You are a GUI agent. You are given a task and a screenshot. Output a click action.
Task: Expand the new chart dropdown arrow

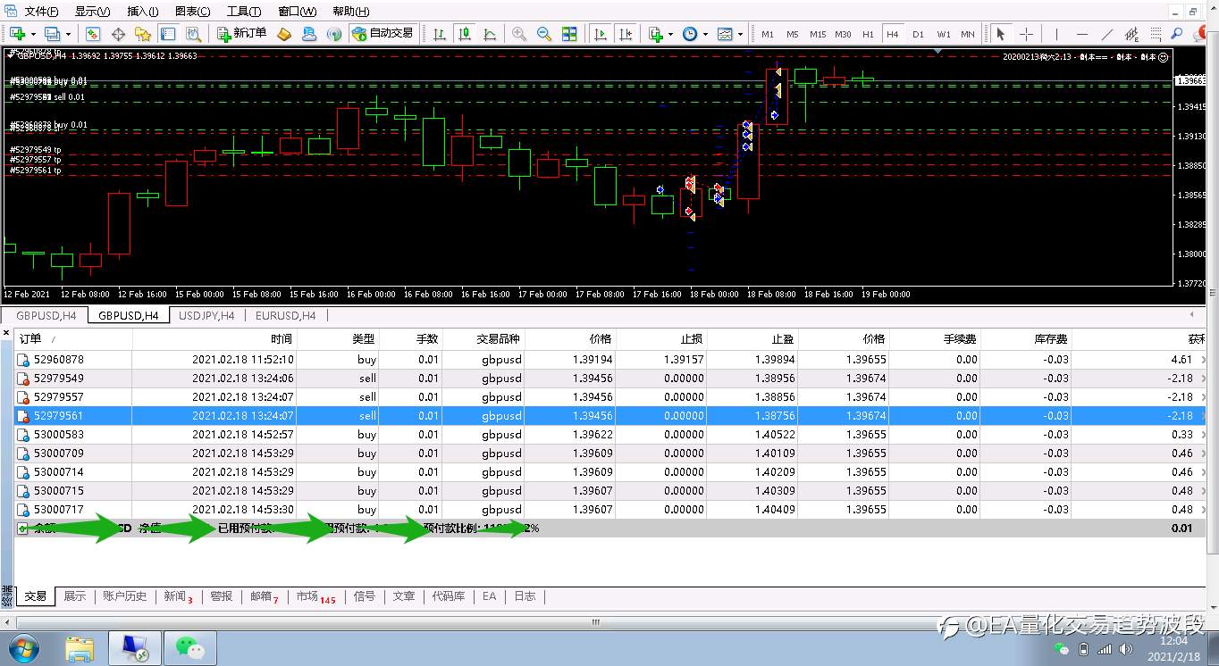pos(31,34)
